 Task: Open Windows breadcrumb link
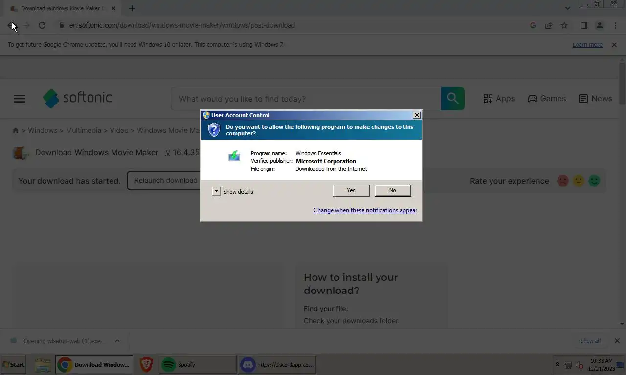(43, 130)
